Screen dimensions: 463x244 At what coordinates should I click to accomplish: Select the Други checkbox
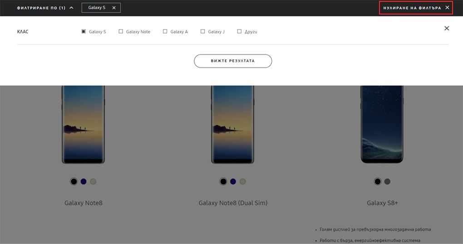(x=239, y=31)
